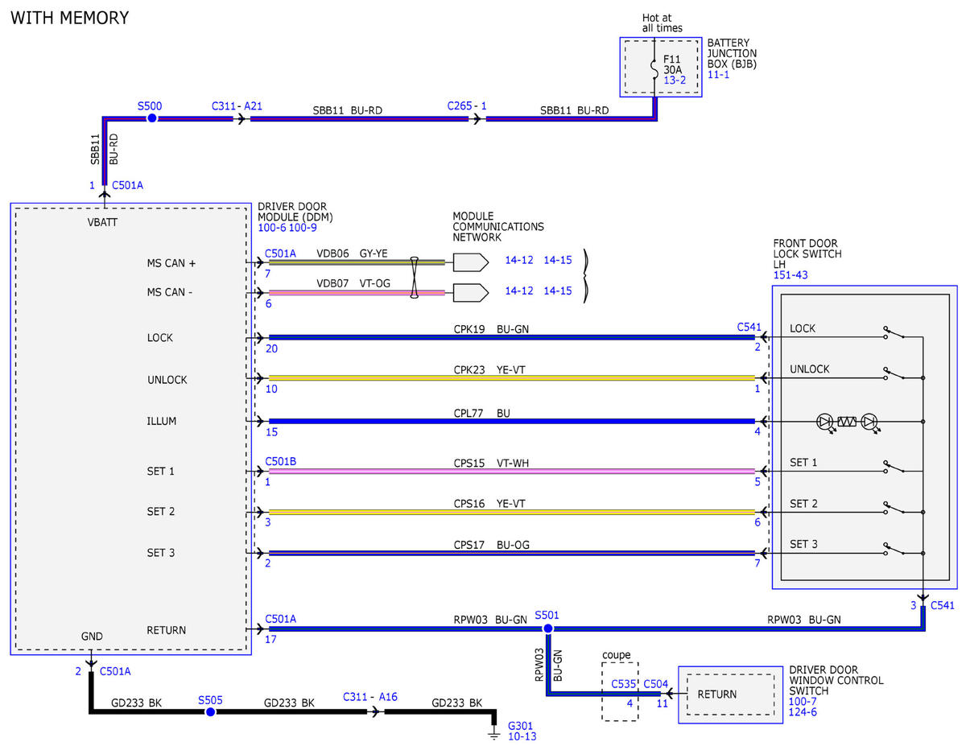Follow the 124-6 window switch page reference
Image resolution: width=966 pixels, height=746 pixels.
pos(803,713)
